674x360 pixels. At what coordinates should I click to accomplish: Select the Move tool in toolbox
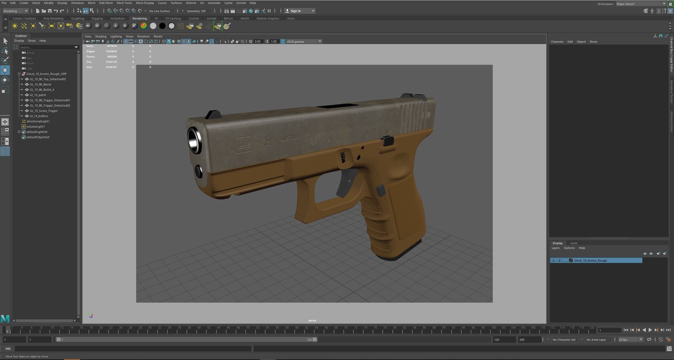click(x=5, y=70)
